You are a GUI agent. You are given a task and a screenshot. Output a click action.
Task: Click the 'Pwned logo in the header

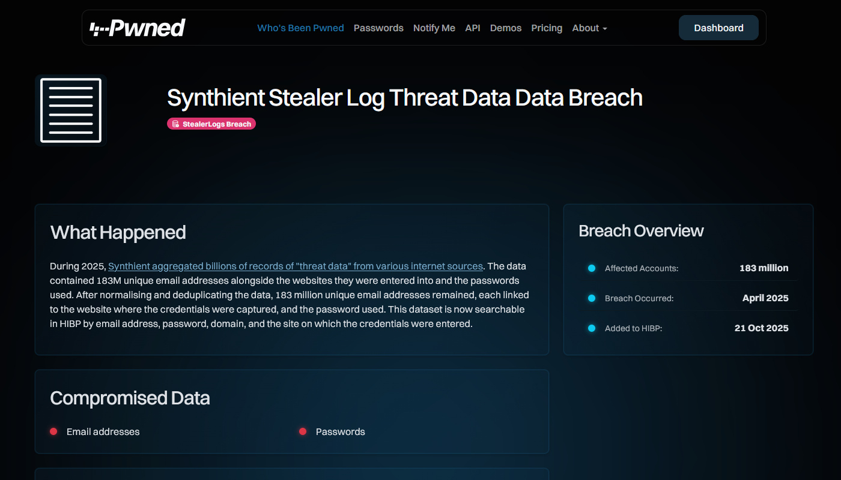click(x=138, y=27)
